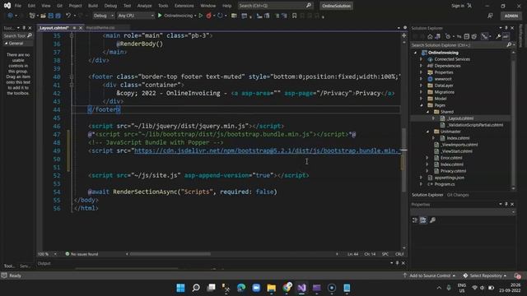Click Select Repository in status bar
This screenshot has height=296, width=527.
[x=484, y=276]
